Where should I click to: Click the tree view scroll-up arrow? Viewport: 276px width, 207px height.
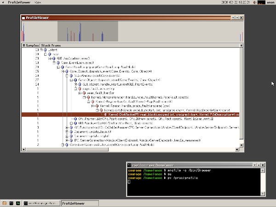pos(241,46)
